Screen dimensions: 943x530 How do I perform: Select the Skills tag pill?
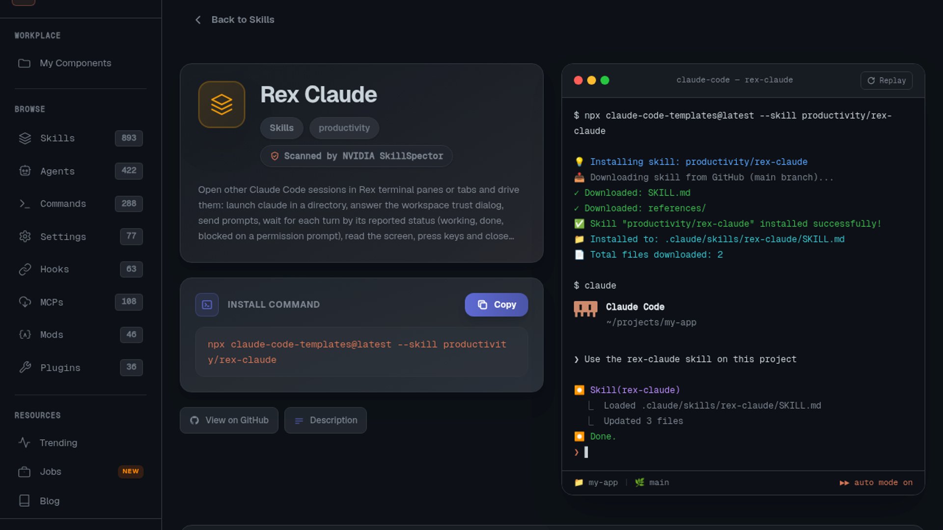[281, 128]
